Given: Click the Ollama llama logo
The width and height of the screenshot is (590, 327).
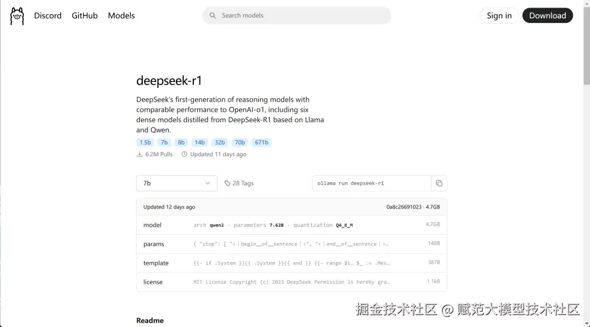Looking at the screenshot, I should coord(17,16).
